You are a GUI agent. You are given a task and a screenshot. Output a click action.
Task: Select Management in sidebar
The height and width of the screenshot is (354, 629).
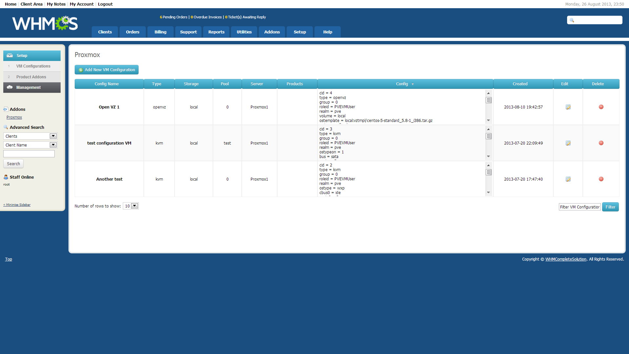click(32, 88)
